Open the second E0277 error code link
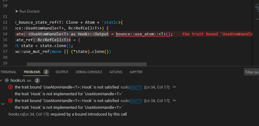The width and height of the screenshot is (259, 126). [136, 101]
